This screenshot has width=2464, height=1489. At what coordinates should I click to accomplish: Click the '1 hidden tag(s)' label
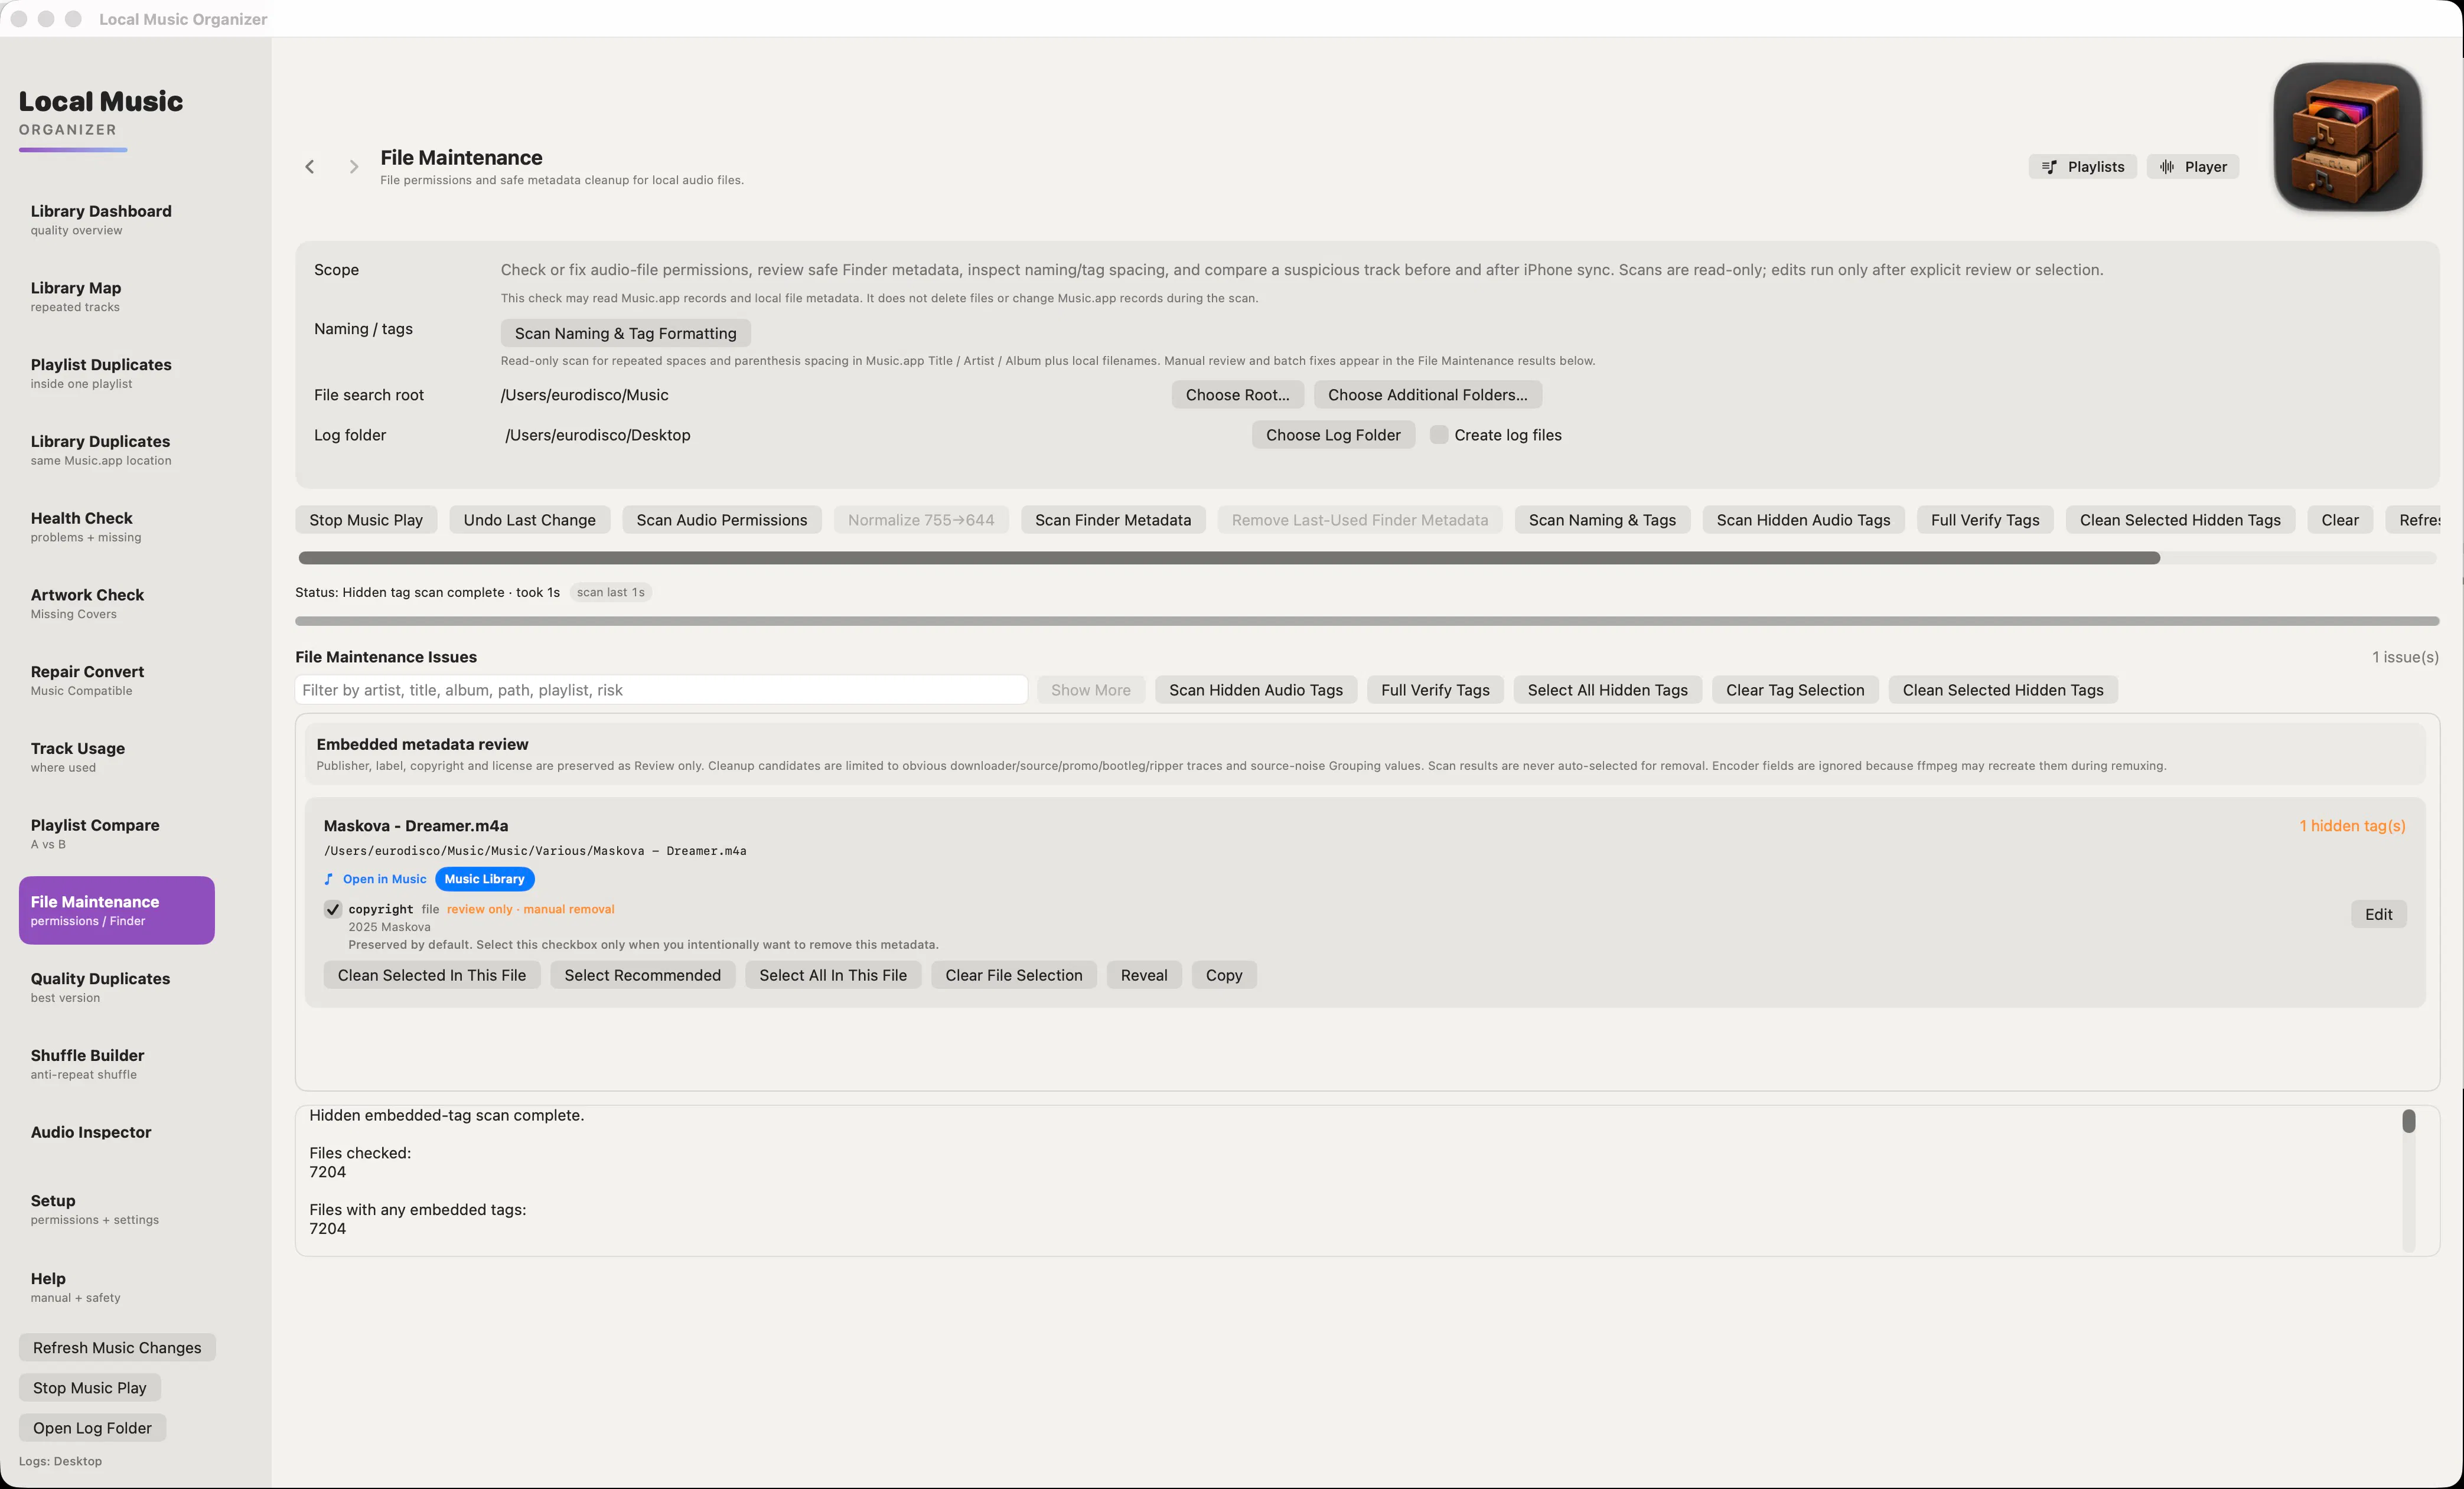pos(2352,825)
